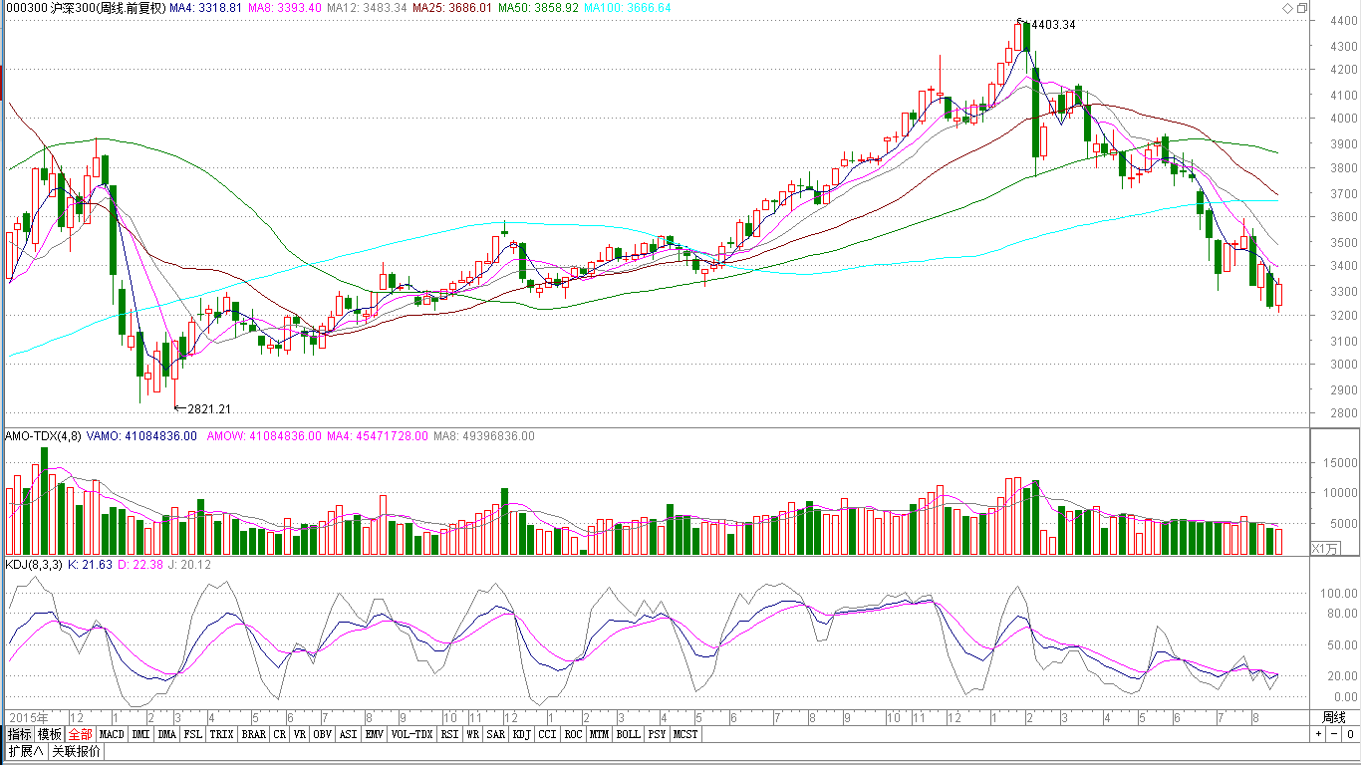Click the minus zoom button at the bottom right
The height and width of the screenshot is (765, 1361).
coord(1333,734)
